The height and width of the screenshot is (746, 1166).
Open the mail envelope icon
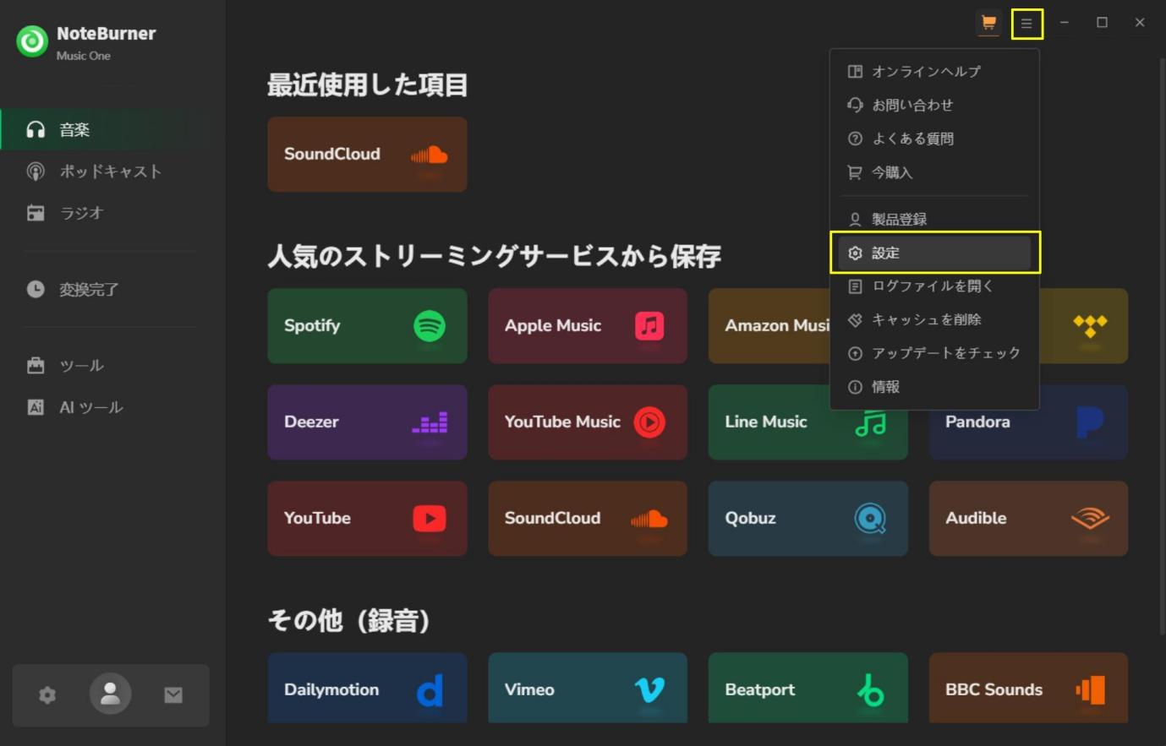tap(173, 694)
